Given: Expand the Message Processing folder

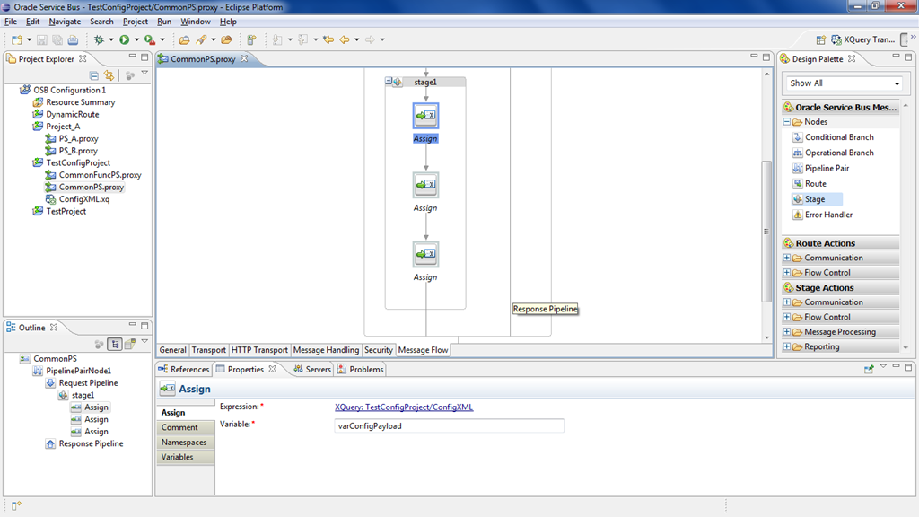Looking at the screenshot, I should click(x=787, y=332).
